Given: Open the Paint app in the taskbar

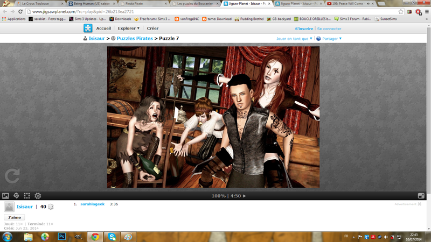Looking at the screenshot, I should tap(128, 237).
